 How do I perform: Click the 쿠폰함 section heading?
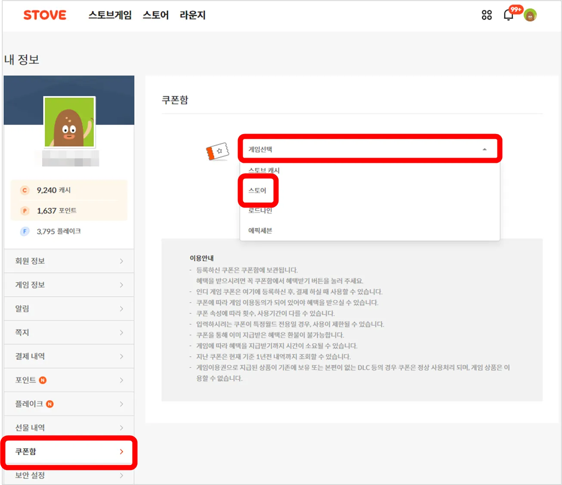point(175,100)
